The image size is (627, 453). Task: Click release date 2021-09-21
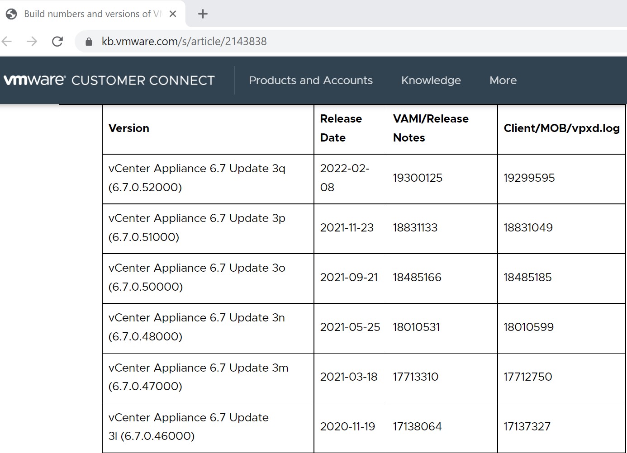click(x=349, y=278)
